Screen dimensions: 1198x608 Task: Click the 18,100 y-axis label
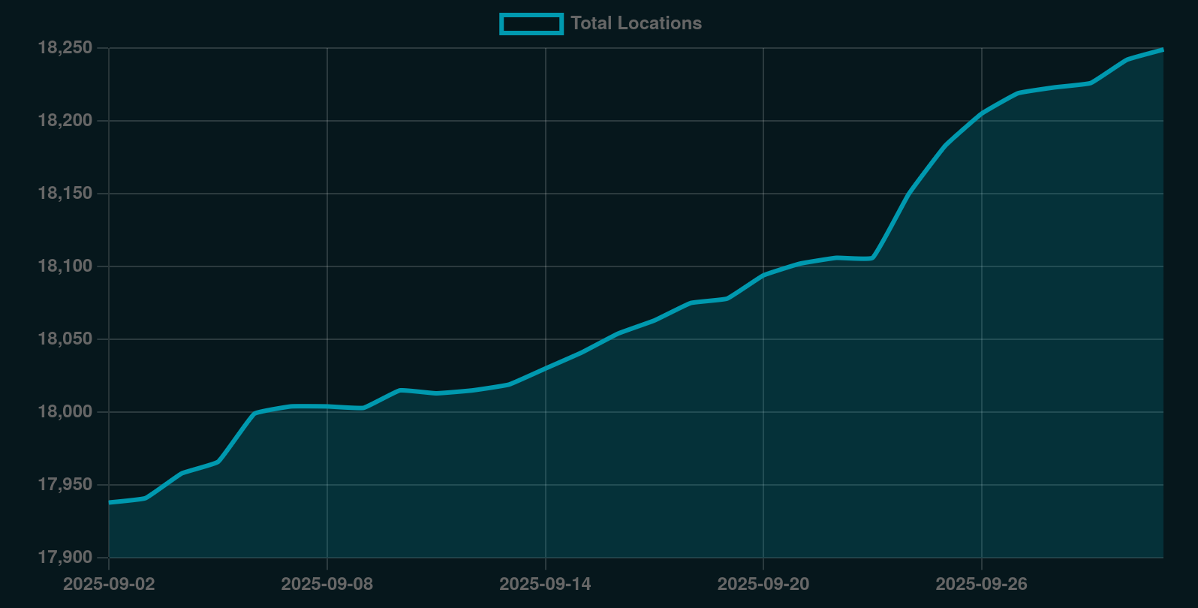65,266
